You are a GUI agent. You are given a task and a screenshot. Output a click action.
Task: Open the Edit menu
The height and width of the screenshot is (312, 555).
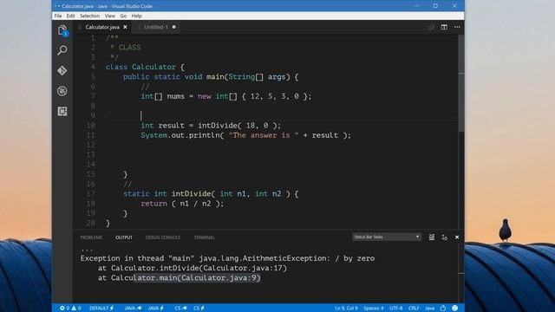coord(70,16)
